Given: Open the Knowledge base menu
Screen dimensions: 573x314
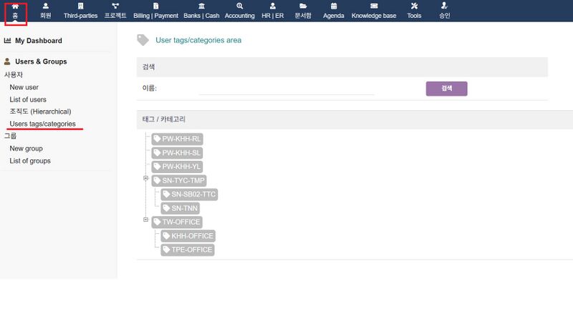Looking at the screenshot, I should [375, 15].
